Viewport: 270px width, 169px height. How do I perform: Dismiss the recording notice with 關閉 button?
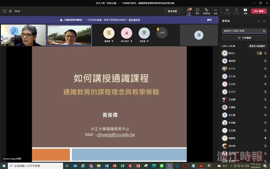coord(209,20)
